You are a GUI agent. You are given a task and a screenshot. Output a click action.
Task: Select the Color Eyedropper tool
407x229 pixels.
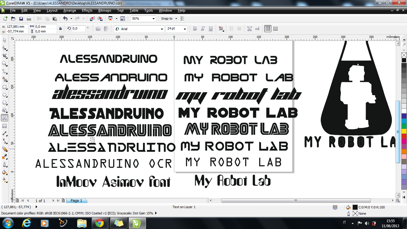4,157
